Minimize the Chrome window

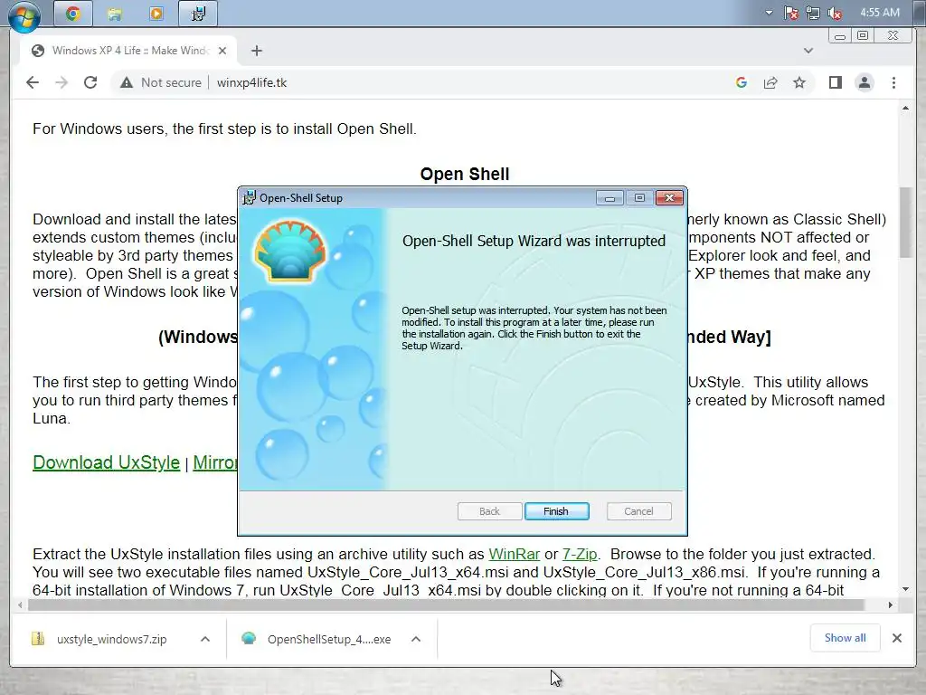point(840,36)
